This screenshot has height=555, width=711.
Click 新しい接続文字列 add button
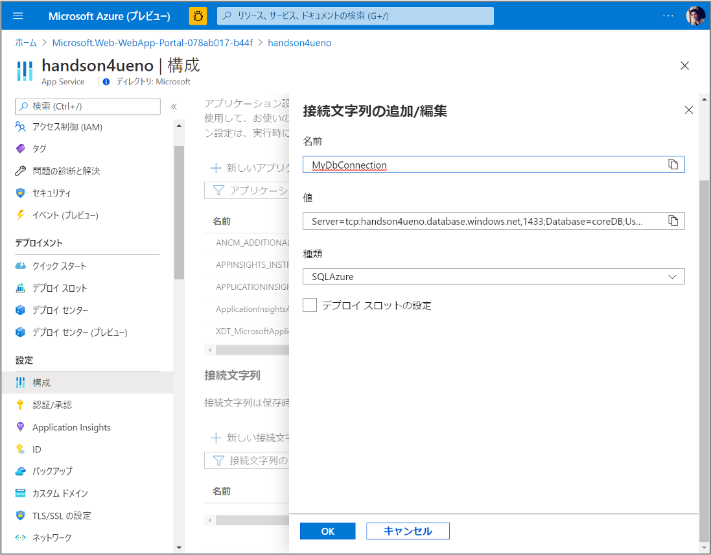tap(250, 438)
